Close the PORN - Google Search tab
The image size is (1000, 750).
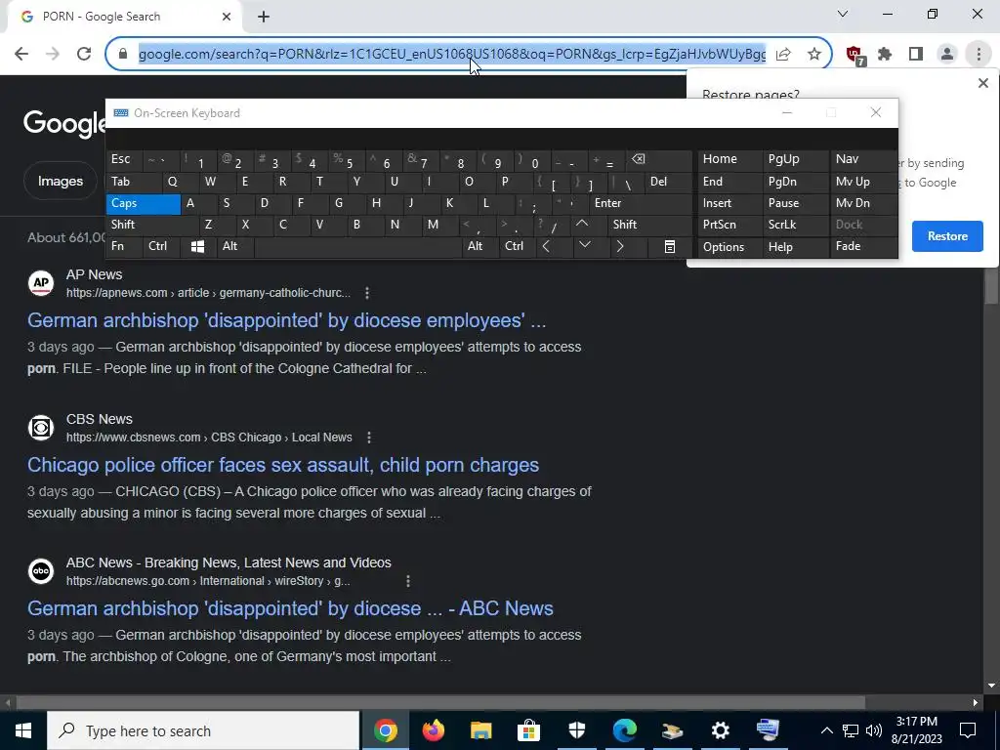(x=227, y=17)
